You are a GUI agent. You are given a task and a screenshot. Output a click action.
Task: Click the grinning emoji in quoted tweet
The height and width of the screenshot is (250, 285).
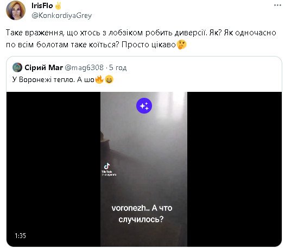pyautogui.click(x=109, y=79)
